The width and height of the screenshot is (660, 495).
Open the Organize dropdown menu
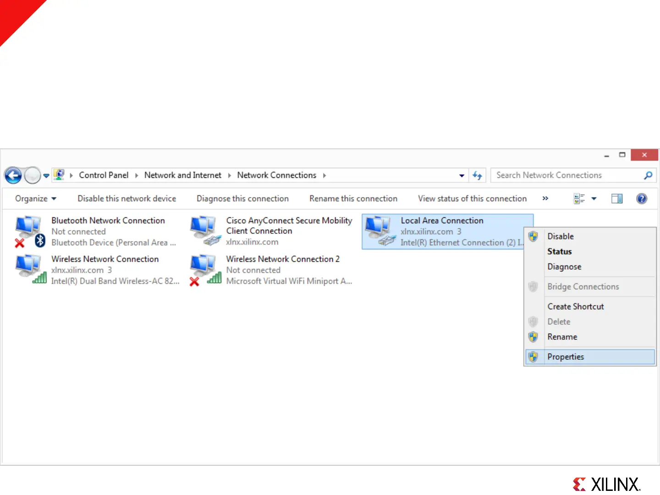[x=35, y=198]
